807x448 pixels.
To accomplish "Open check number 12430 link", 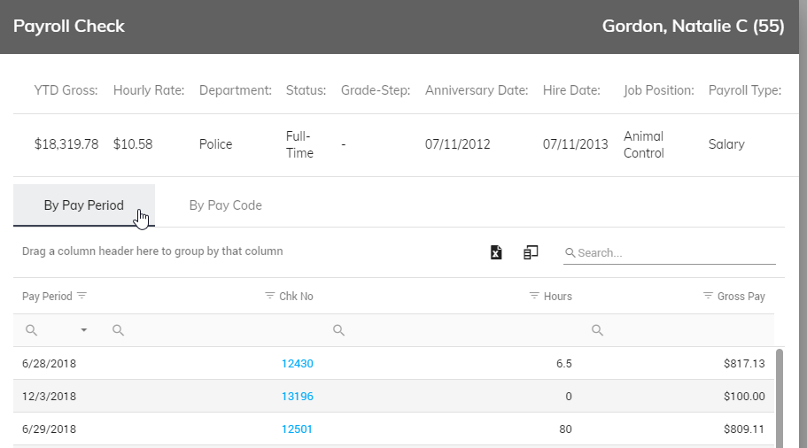I will 298,364.
